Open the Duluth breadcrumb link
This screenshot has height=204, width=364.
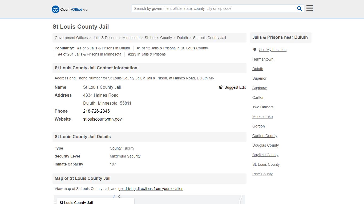pos(183,38)
